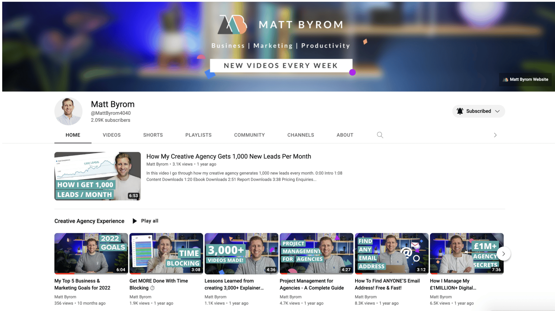Click the channel search magnifier icon
This screenshot has width=555, height=311.
380,135
